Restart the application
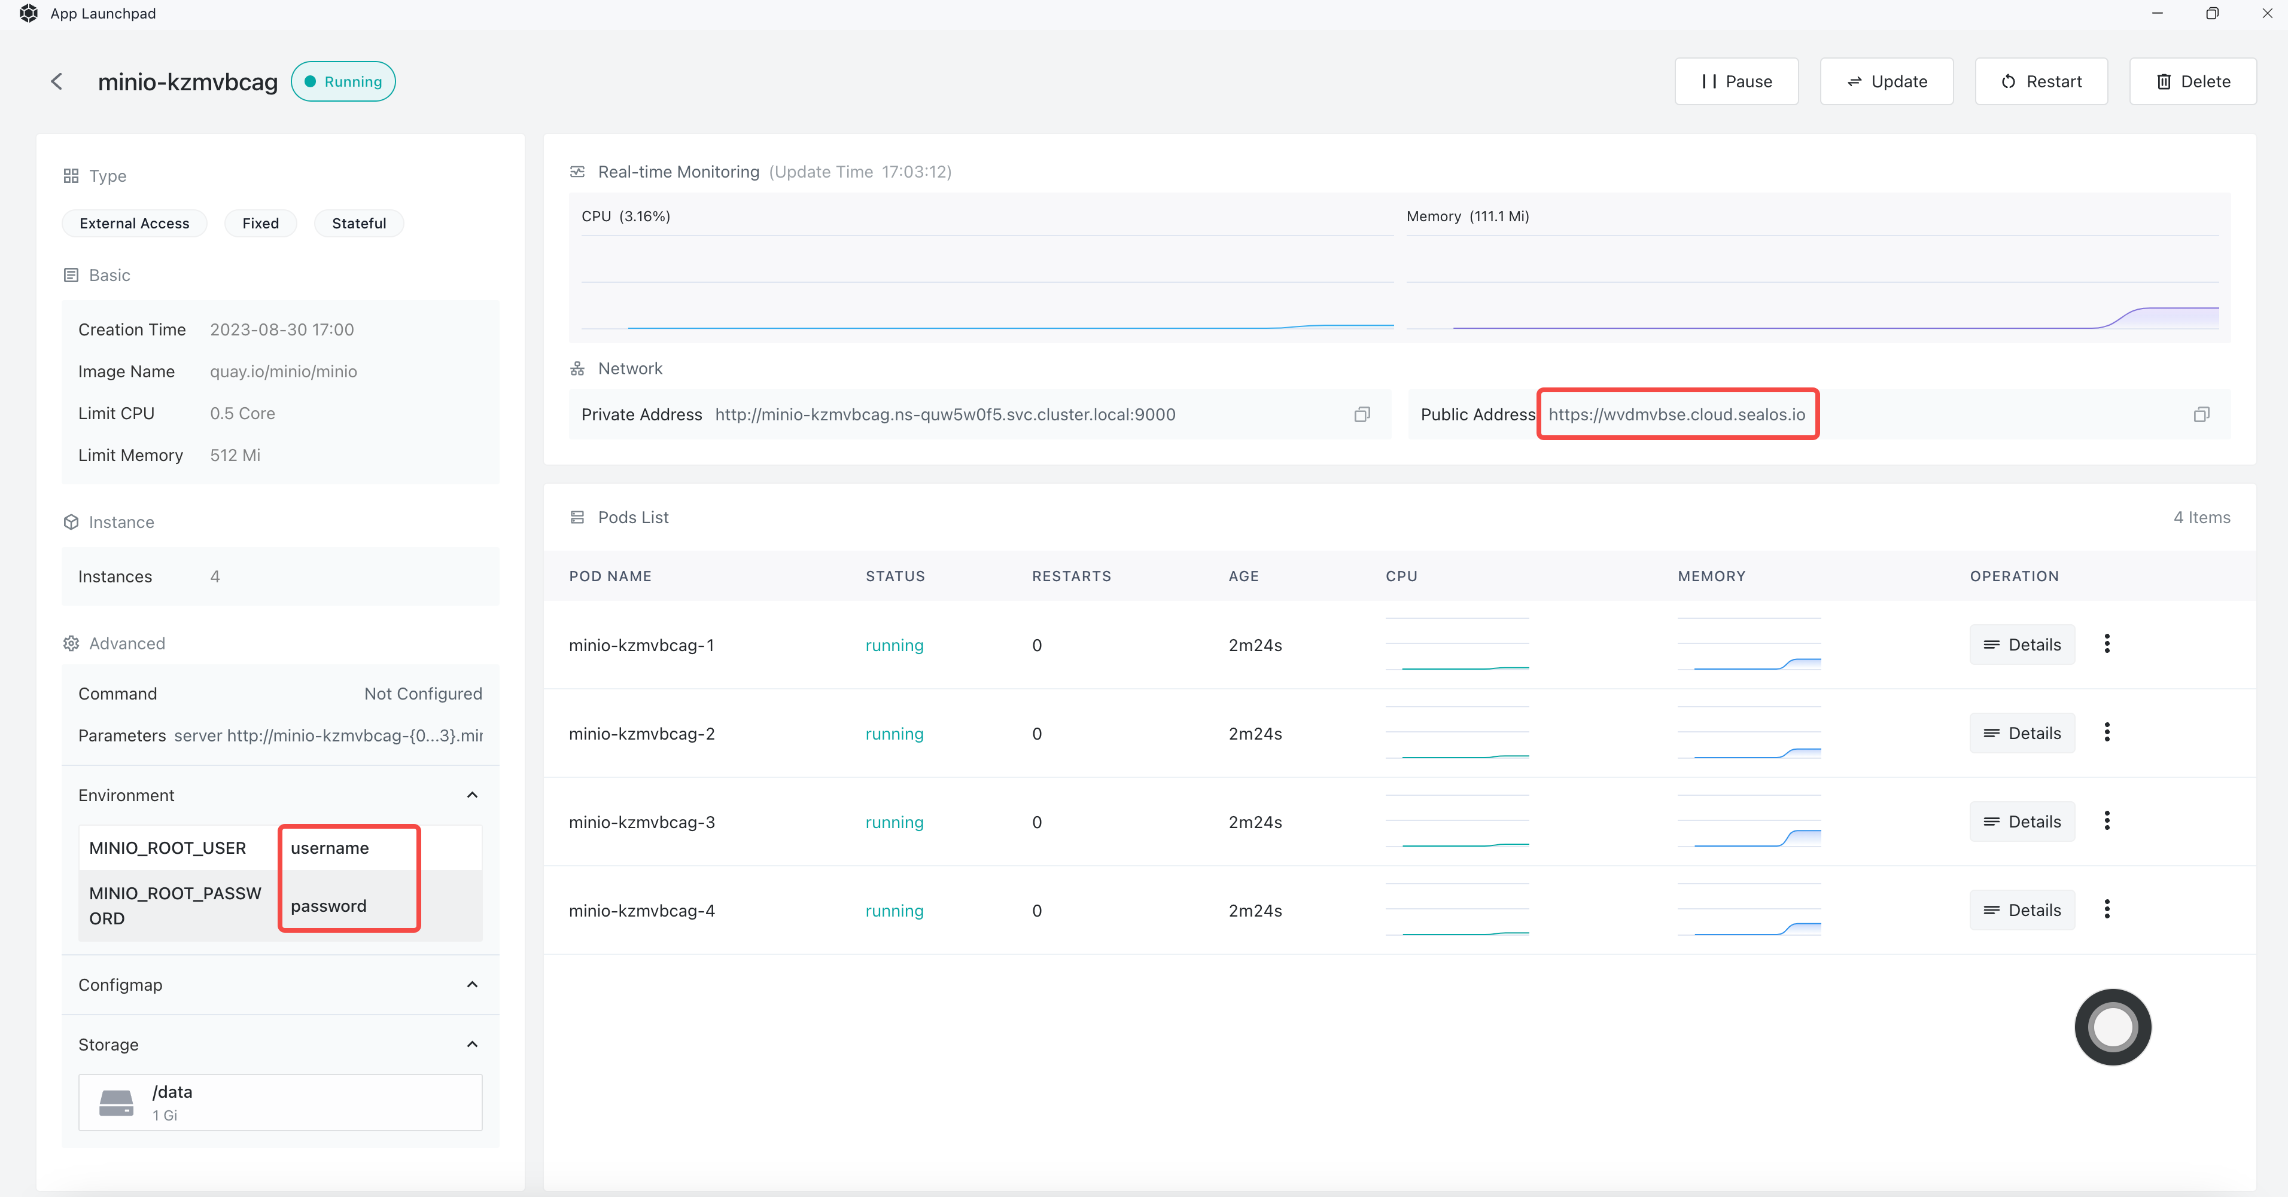 (2041, 82)
